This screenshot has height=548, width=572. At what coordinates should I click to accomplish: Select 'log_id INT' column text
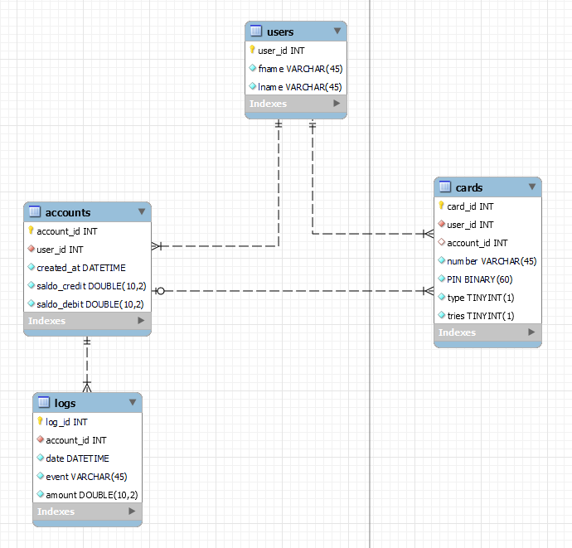pyautogui.click(x=66, y=422)
